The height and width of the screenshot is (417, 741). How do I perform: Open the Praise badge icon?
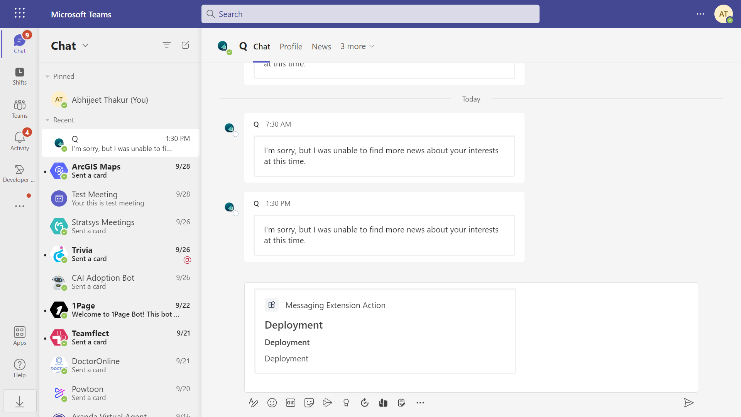pos(346,403)
